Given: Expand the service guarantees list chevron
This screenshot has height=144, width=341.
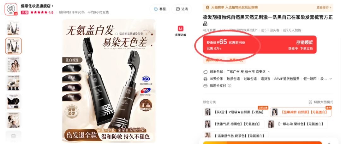Looking at the screenshot, I should (331, 79).
